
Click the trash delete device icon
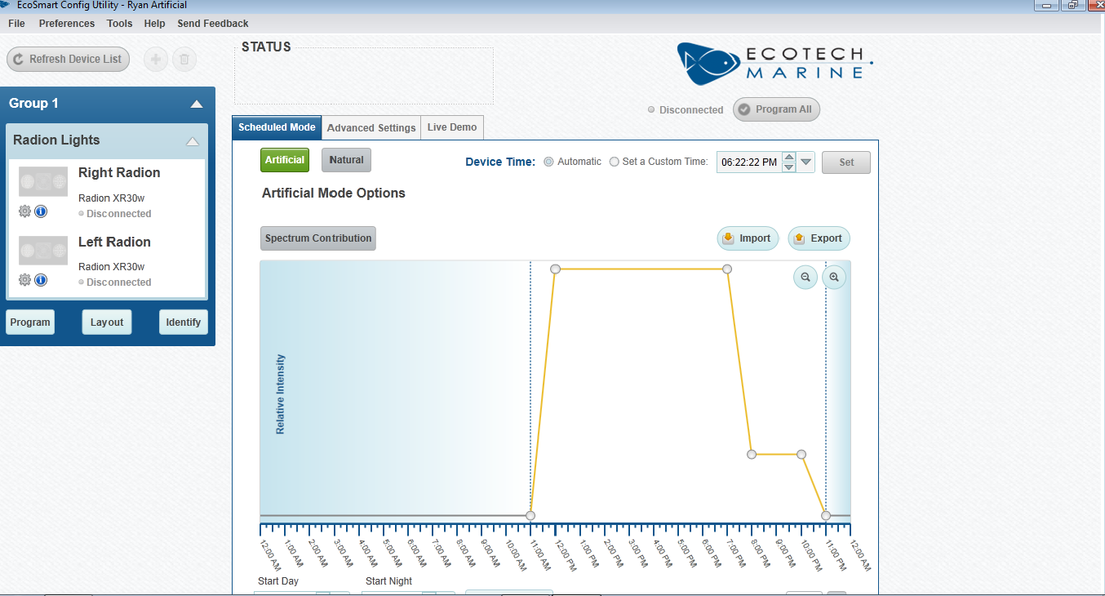pyautogui.click(x=184, y=59)
